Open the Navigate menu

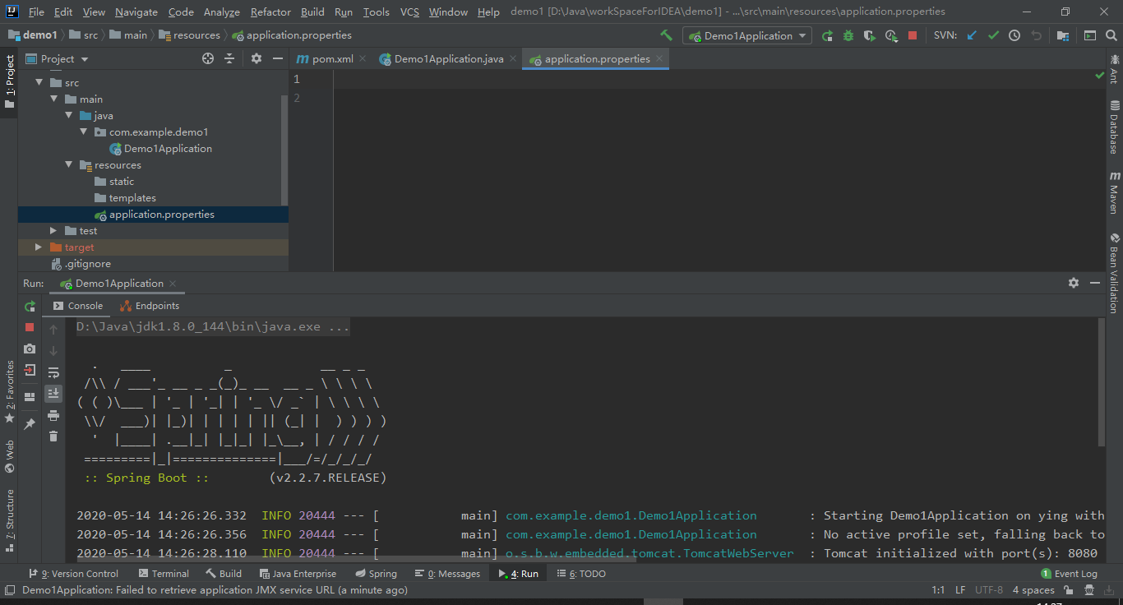136,12
